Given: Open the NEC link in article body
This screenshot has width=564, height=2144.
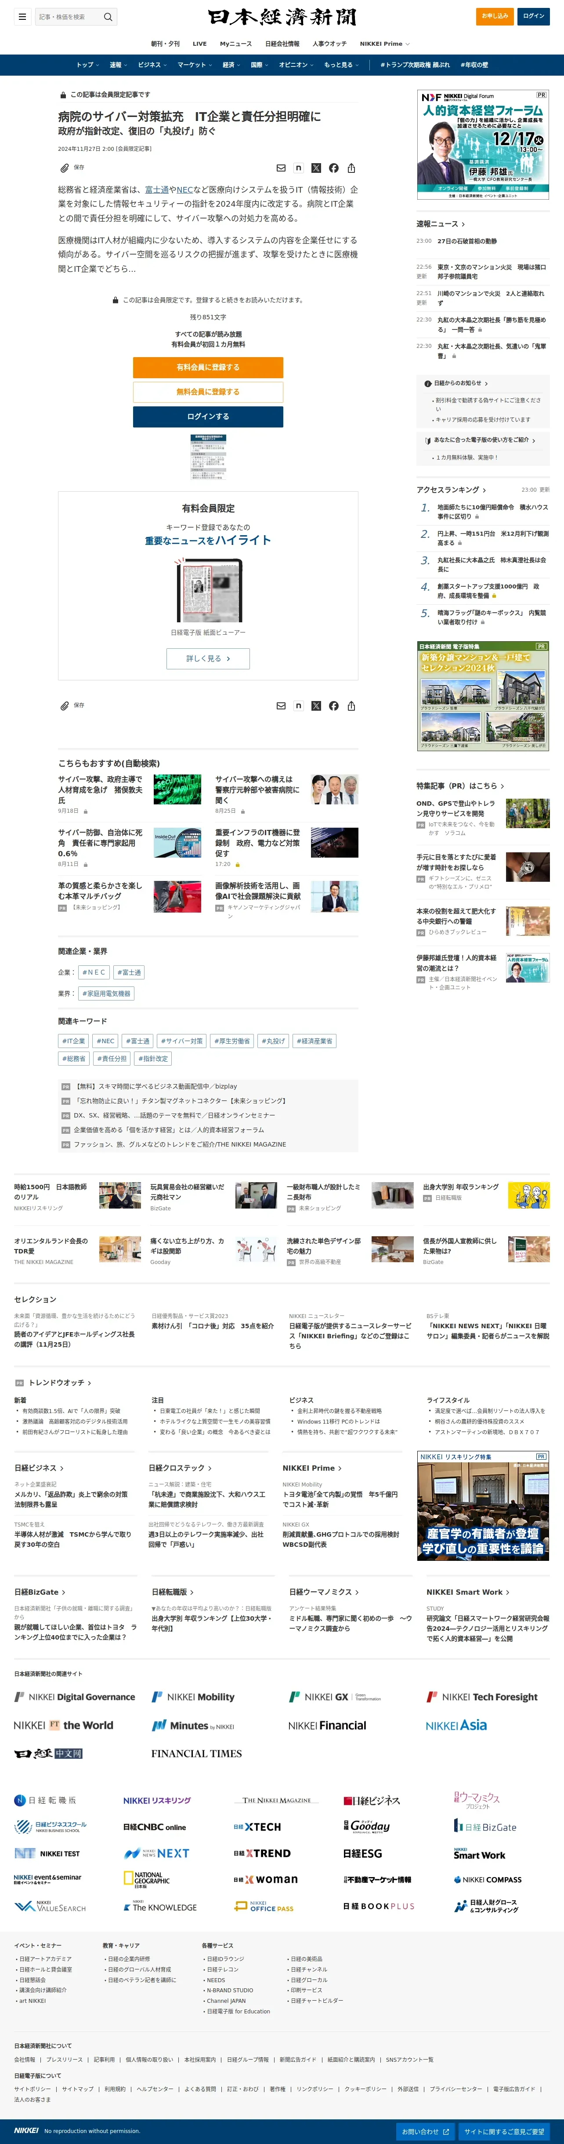Looking at the screenshot, I should [184, 190].
